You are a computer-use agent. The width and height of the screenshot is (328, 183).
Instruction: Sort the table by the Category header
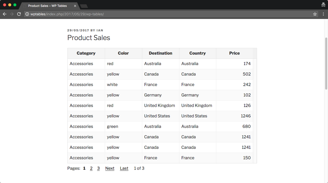[x=86, y=53]
